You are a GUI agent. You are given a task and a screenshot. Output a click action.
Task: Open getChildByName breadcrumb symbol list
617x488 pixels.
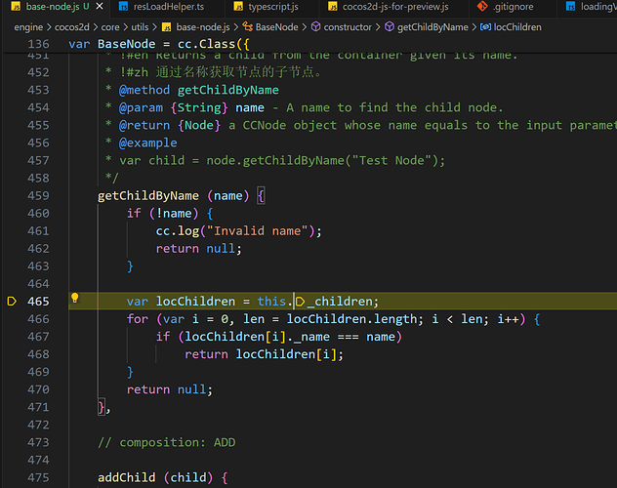point(432,27)
